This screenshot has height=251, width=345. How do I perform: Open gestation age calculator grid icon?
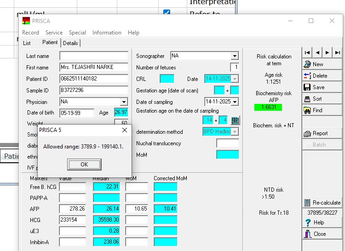point(235,120)
